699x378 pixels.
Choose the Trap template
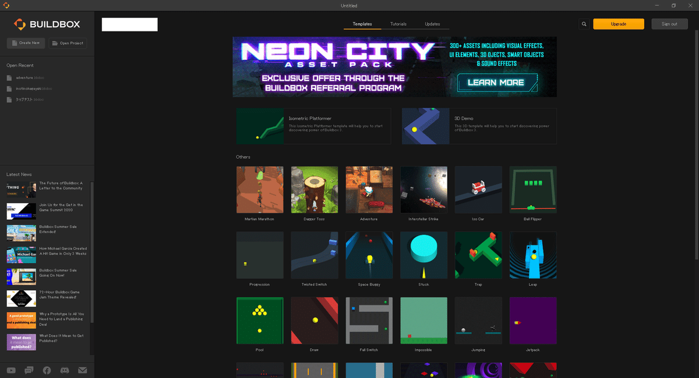point(478,255)
